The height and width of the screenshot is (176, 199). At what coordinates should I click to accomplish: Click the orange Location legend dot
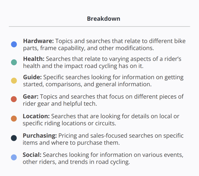(14, 118)
